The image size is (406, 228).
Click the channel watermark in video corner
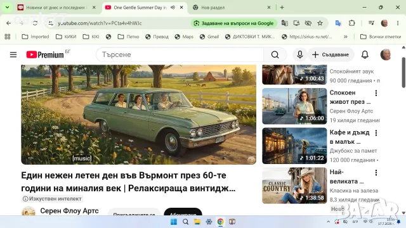(x=251, y=160)
